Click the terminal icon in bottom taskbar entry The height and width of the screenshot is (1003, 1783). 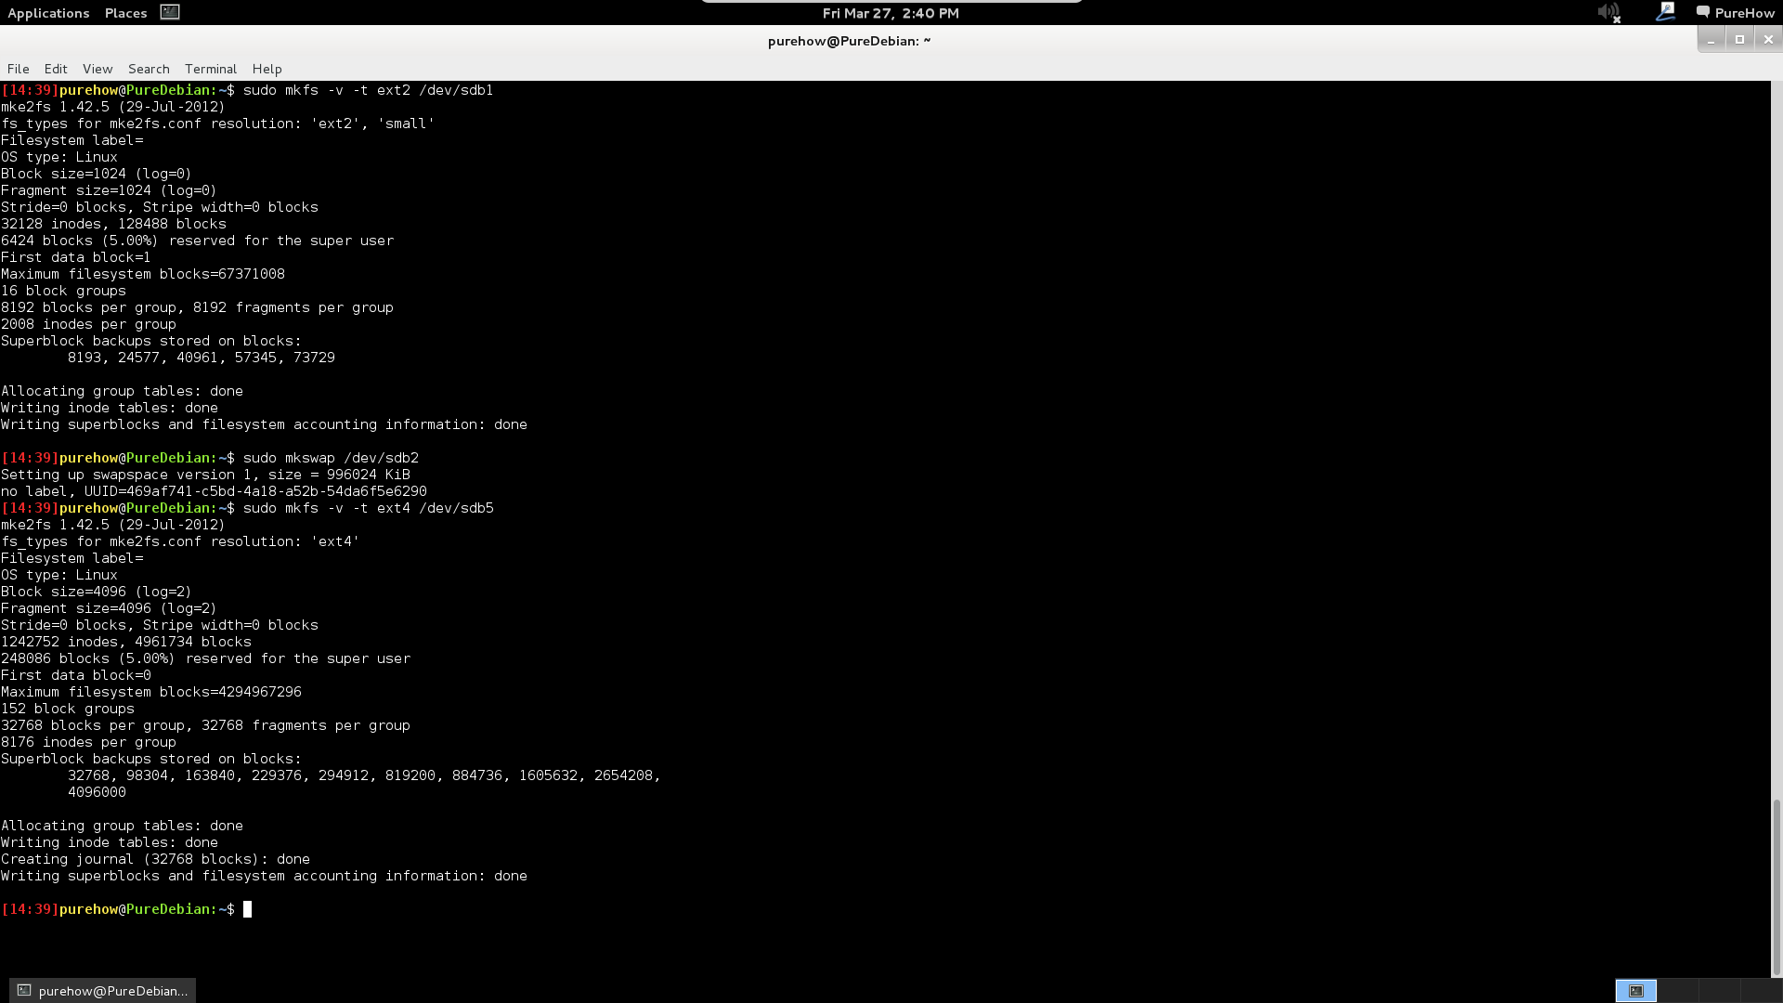tap(24, 990)
